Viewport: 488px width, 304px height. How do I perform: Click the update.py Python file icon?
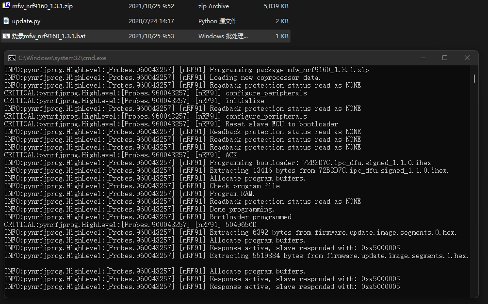(6, 21)
